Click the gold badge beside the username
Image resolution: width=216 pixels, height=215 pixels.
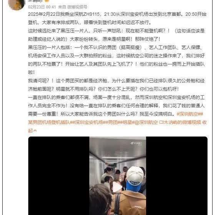pos(47,1)
